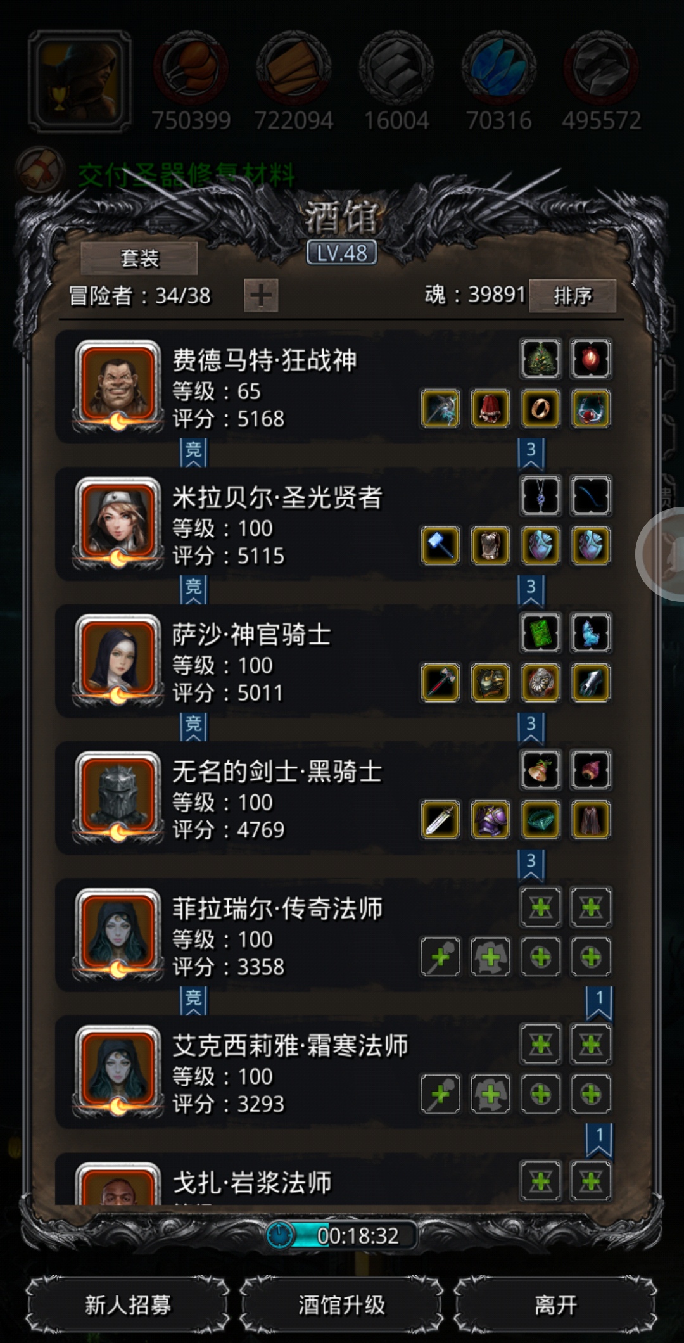Select 费德马特's gold ring equipment icon

click(540, 408)
